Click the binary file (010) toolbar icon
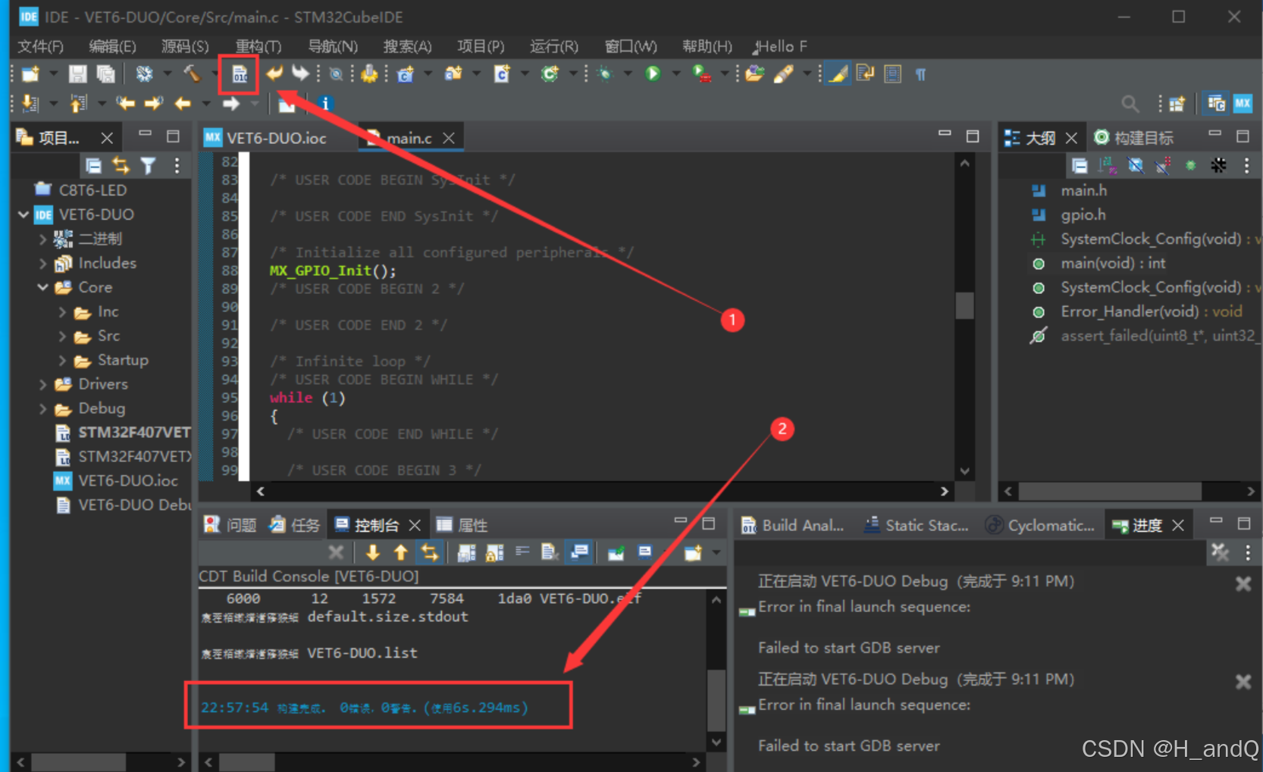Image resolution: width=1263 pixels, height=772 pixels. pos(240,73)
